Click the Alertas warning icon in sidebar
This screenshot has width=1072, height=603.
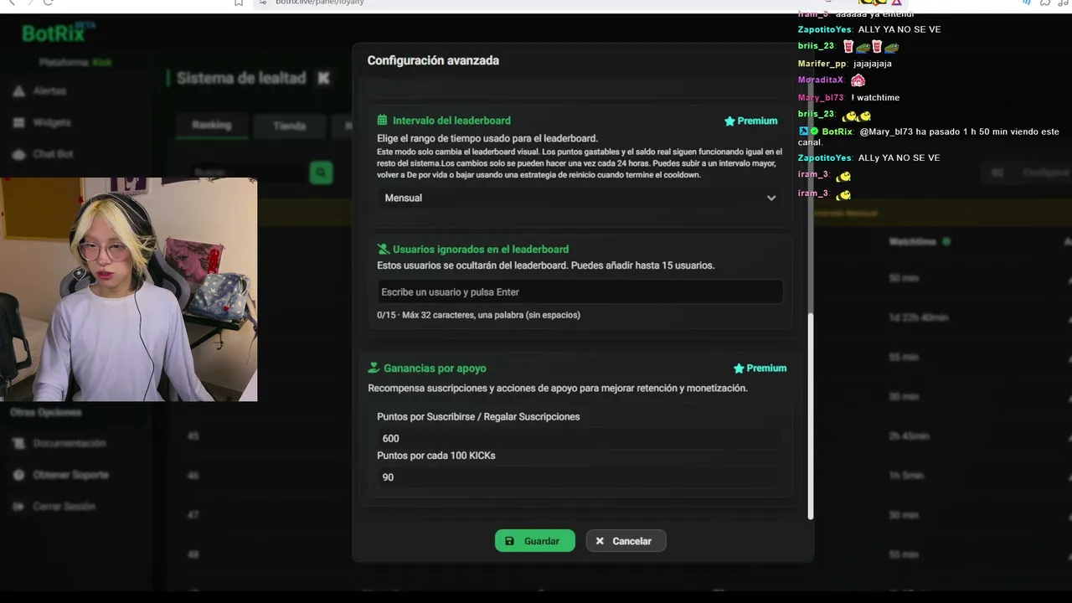(18, 90)
